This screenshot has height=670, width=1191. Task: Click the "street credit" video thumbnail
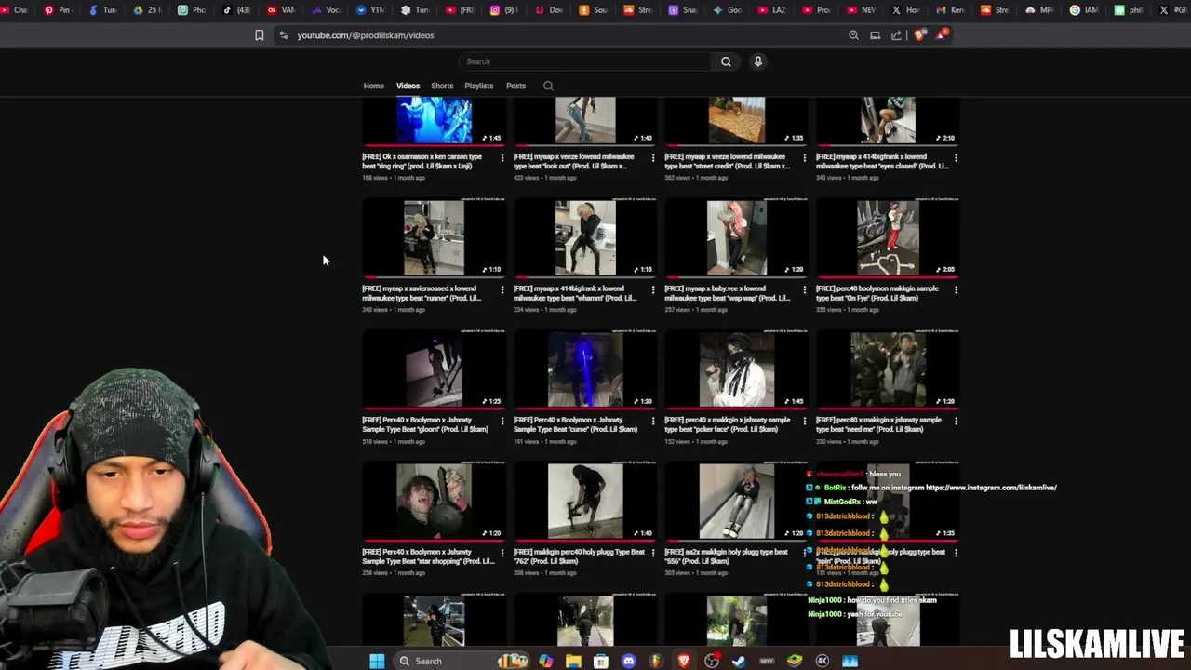(x=736, y=121)
